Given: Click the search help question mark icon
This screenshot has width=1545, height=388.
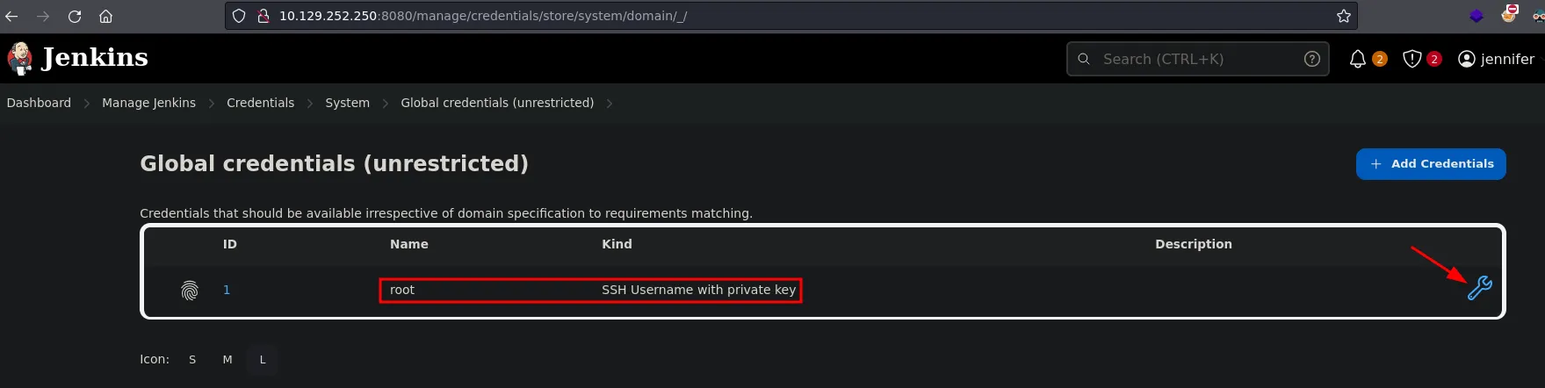Looking at the screenshot, I should [x=1311, y=59].
